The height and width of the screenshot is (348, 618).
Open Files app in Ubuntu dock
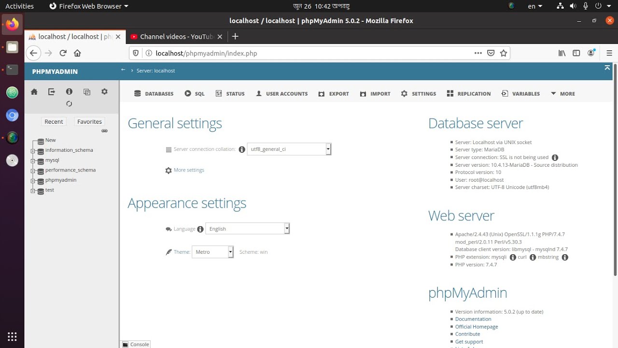pos(13,47)
